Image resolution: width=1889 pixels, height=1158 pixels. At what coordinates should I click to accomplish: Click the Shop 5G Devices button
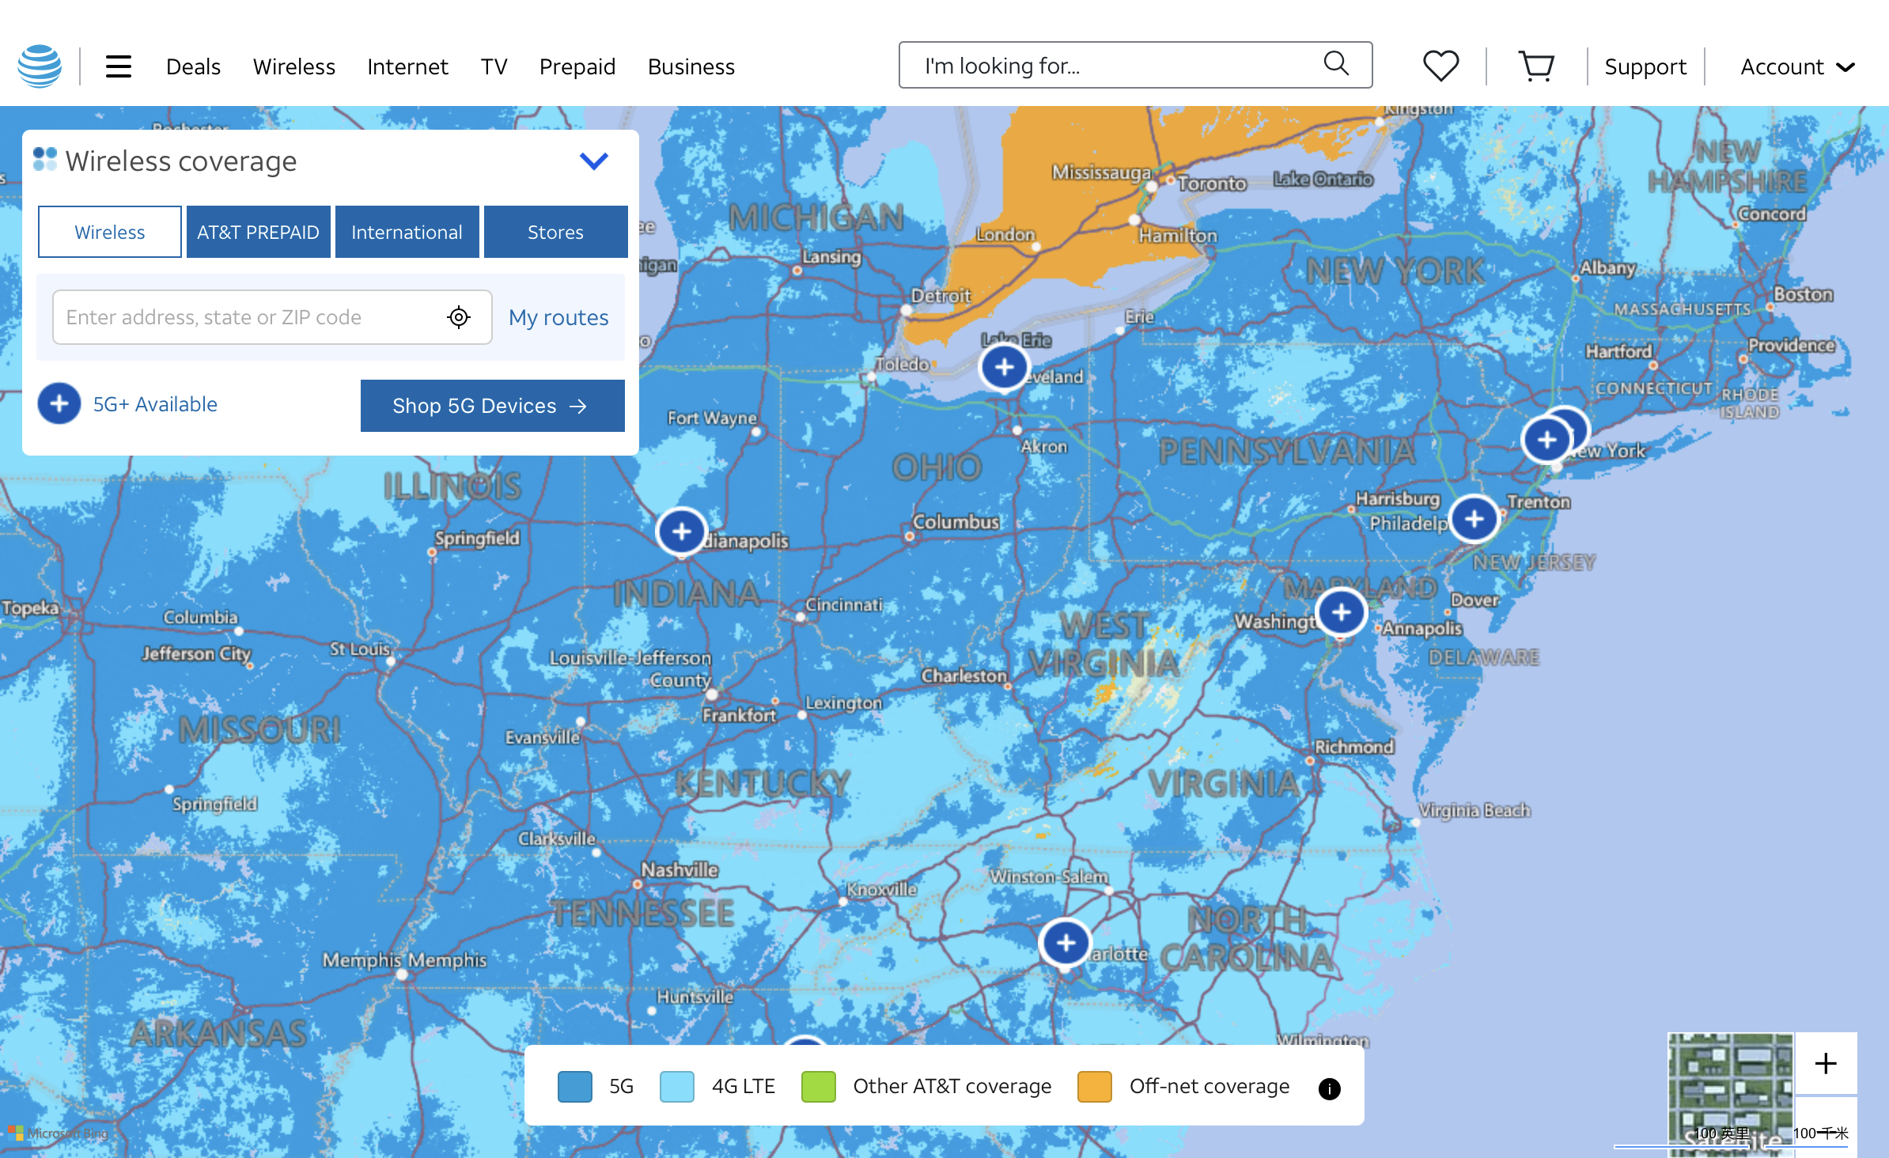492,406
